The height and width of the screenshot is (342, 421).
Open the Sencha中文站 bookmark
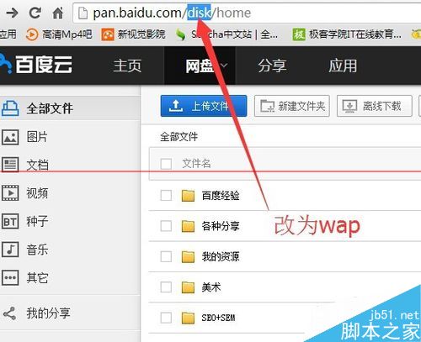click(226, 34)
